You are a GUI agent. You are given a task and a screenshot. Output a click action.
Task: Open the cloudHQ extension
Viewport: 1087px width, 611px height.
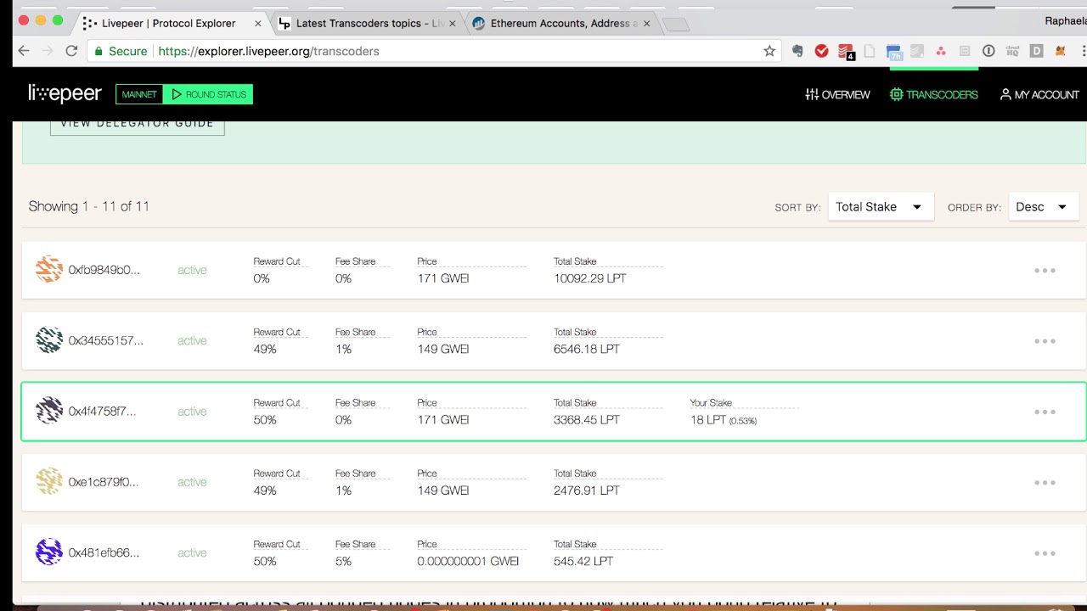1012,51
